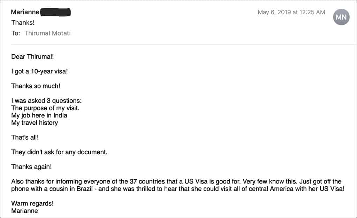Click the Marianne signature at the bottom
The width and height of the screenshot is (357, 218).
coord(25,211)
